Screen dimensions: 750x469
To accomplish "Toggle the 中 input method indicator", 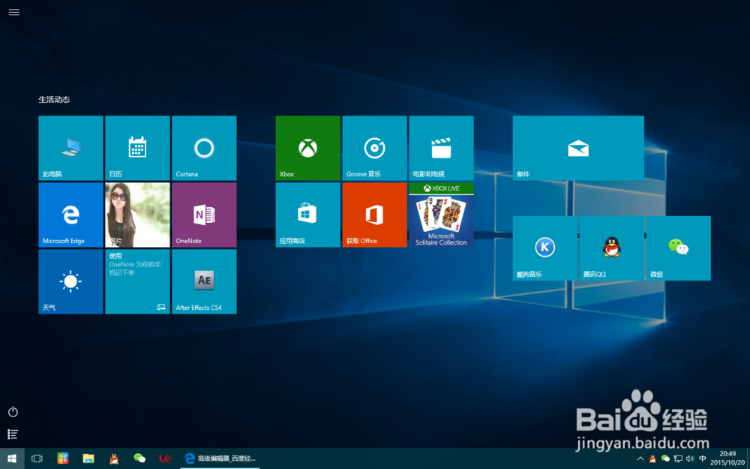I will (x=702, y=458).
